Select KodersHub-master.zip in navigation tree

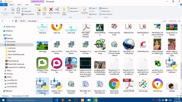pyautogui.click(x=15, y=64)
